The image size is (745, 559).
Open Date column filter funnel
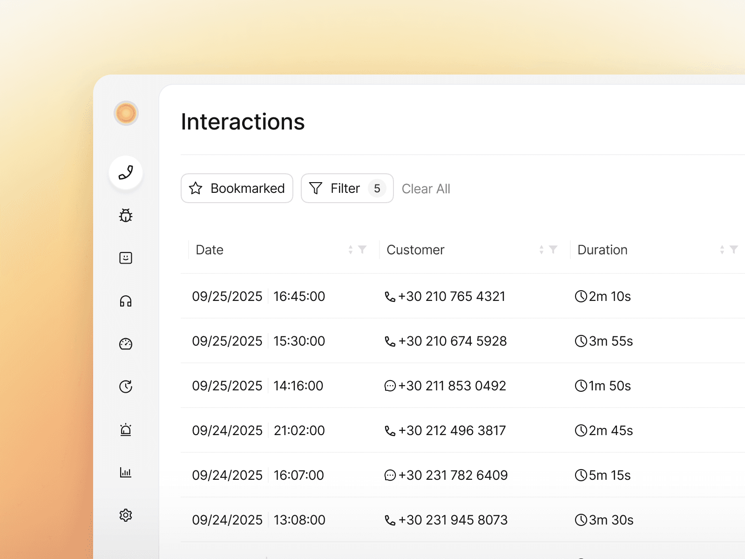362,250
